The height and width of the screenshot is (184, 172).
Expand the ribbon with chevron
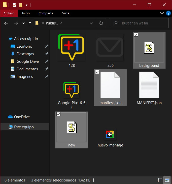(x=162, y=13)
